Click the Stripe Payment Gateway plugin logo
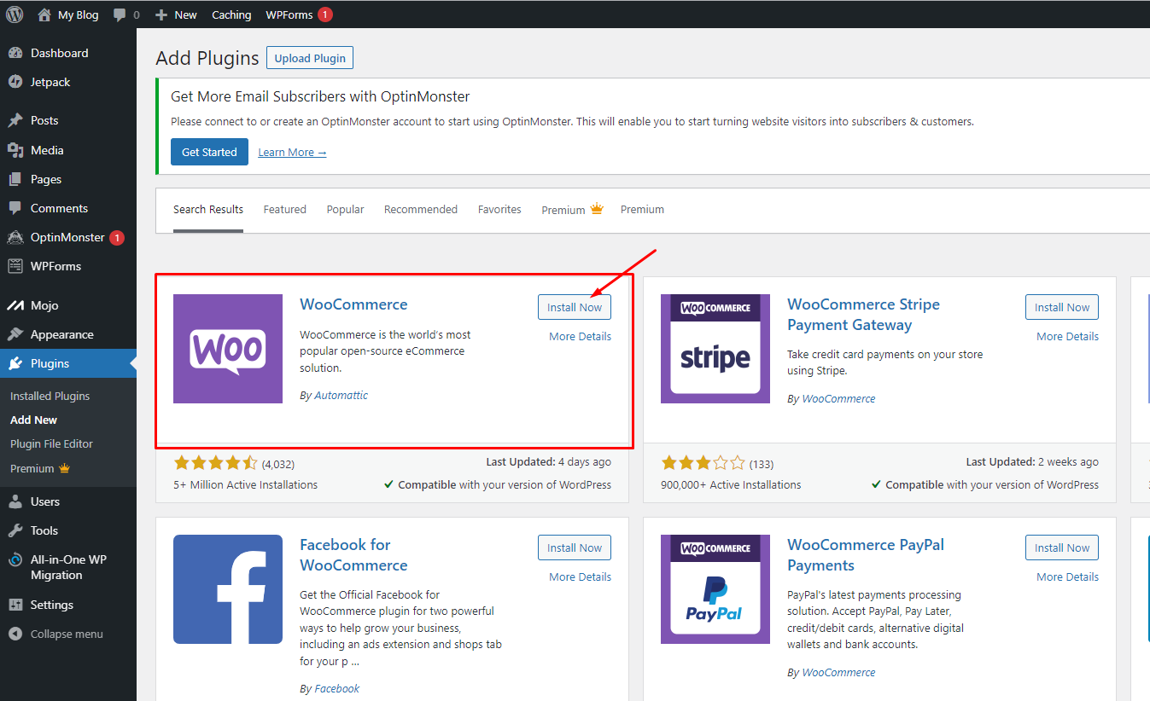1150x701 pixels. click(715, 349)
